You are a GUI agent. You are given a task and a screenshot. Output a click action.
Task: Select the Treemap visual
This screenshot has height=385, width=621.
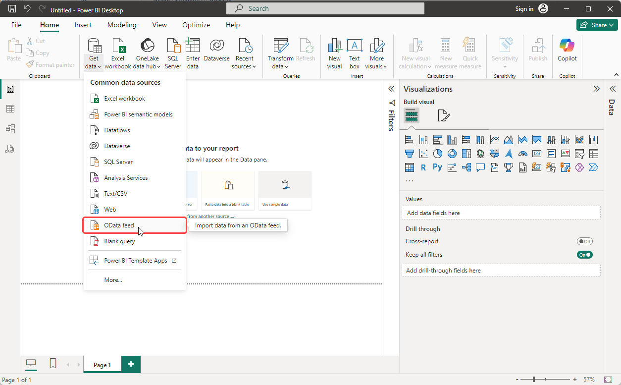pos(466,154)
